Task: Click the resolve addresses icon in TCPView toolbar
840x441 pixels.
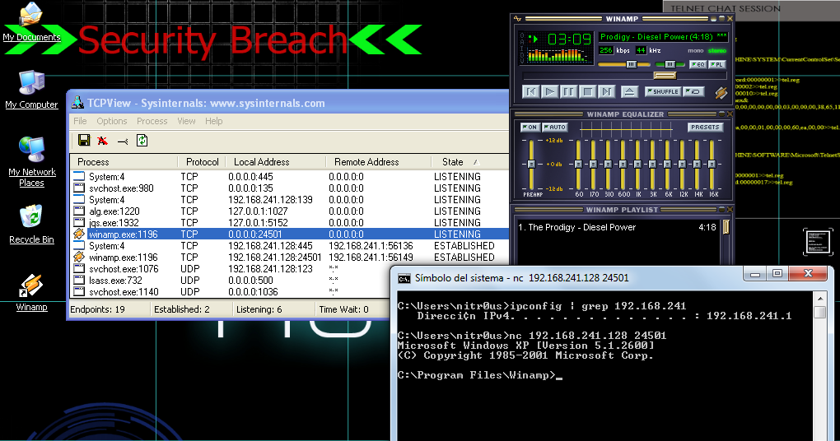Action: tap(123, 142)
